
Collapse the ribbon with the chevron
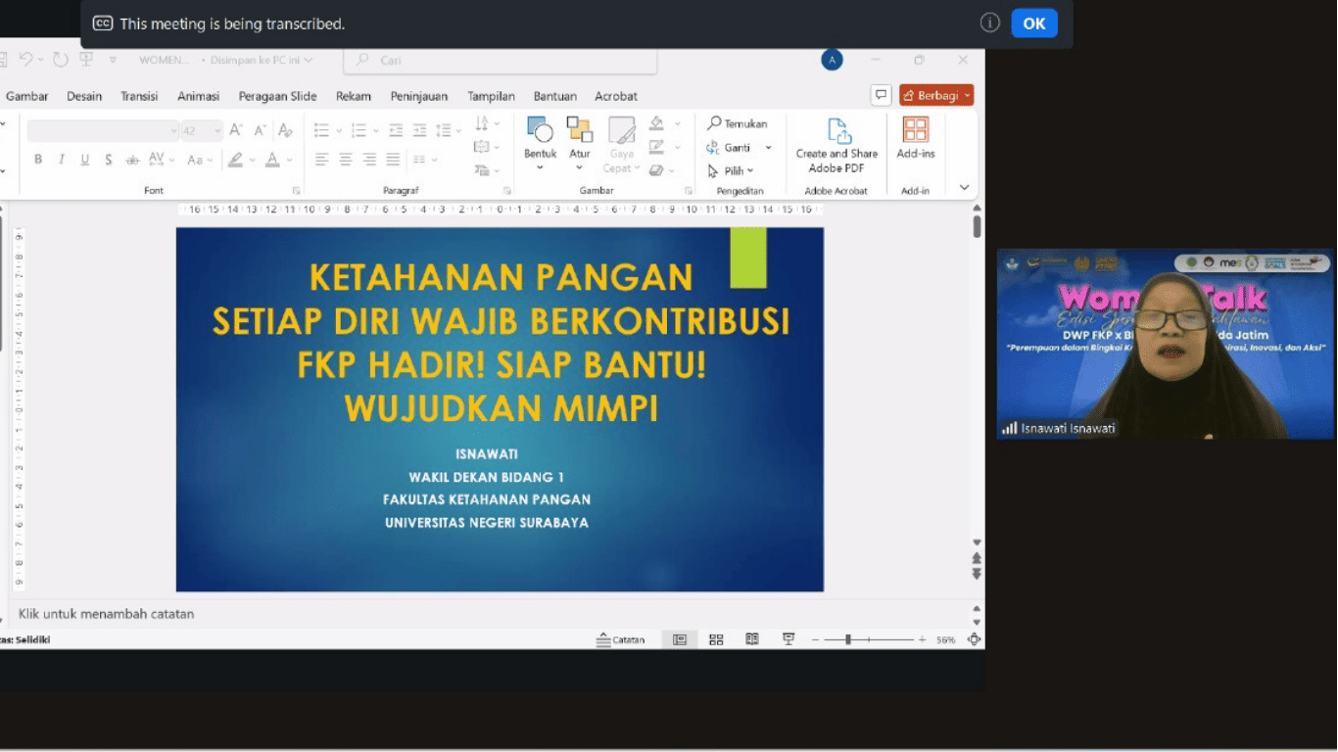click(964, 187)
